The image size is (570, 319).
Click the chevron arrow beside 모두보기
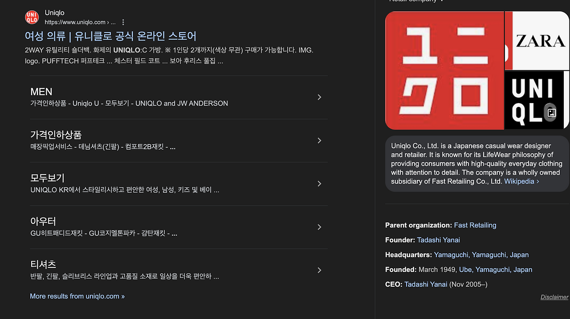[319, 183]
